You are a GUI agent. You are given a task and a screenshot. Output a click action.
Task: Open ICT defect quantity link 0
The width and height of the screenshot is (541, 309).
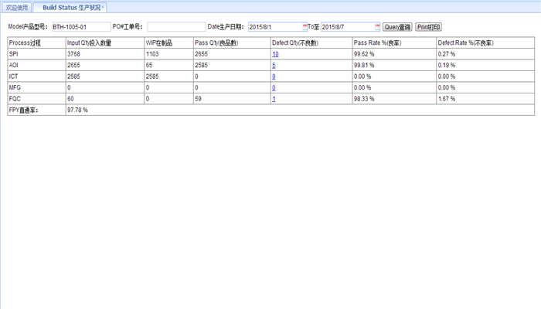coord(274,76)
